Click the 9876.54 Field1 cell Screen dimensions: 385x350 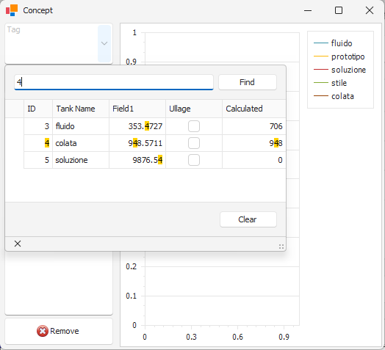(137, 160)
